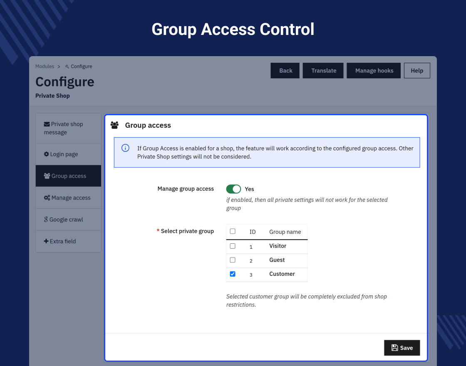Click ID cell 2 in Guest row
This screenshot has height=366, width=466.
[251, 261]
